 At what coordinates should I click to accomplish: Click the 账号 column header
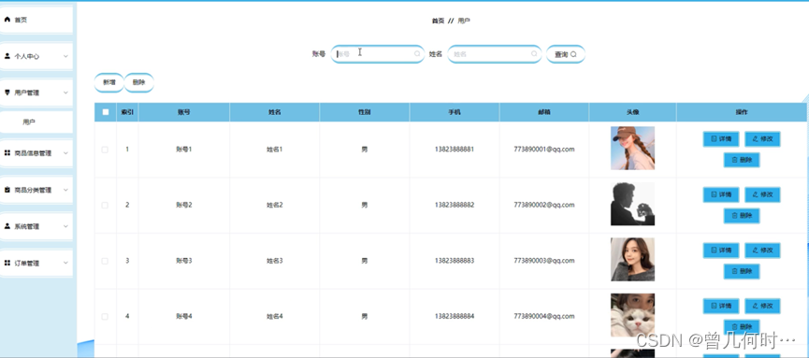[x=184, y=112]
